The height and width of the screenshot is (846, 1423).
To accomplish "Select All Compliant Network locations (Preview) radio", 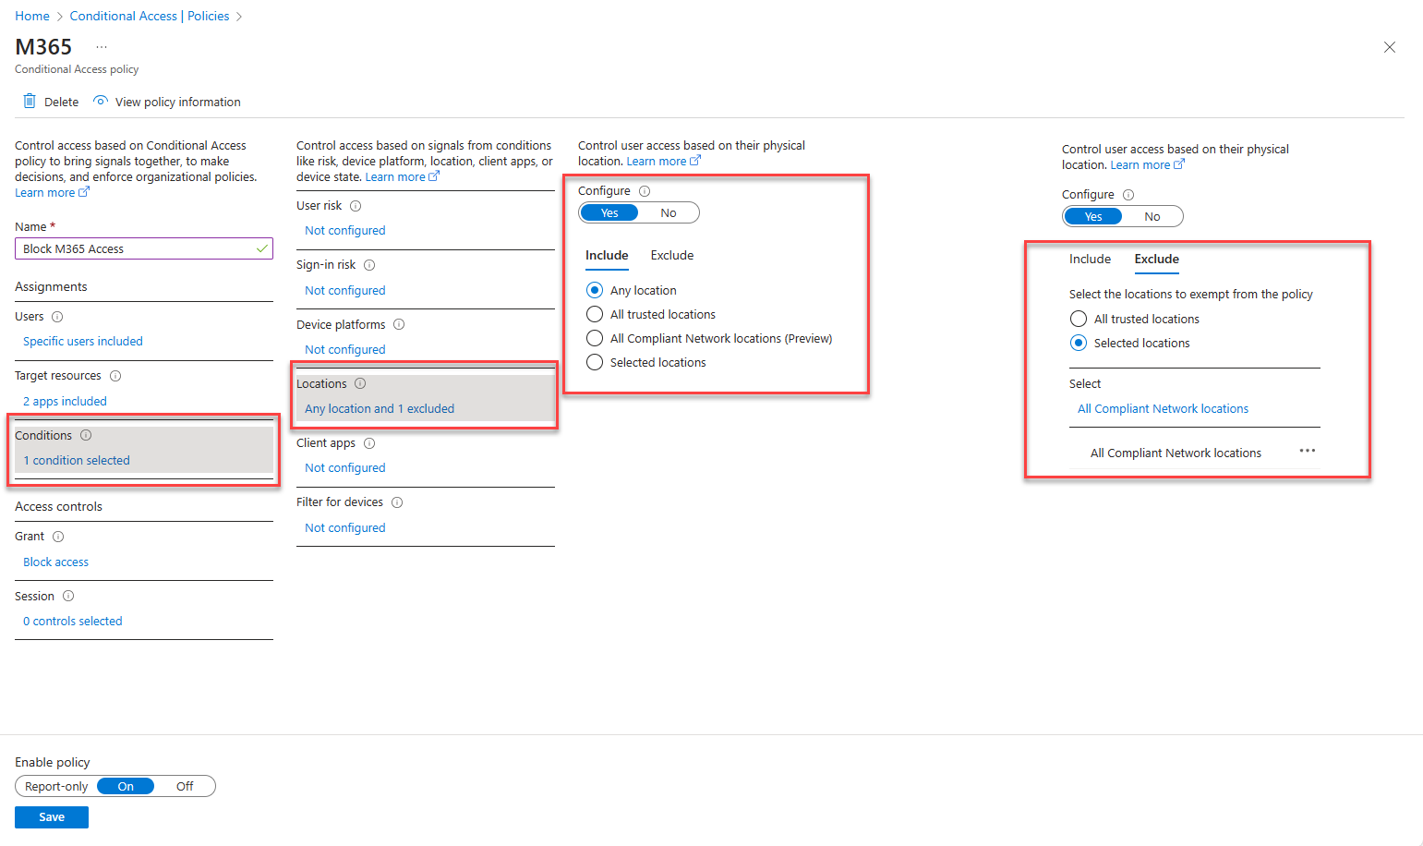I will click(x=595, y=338).
